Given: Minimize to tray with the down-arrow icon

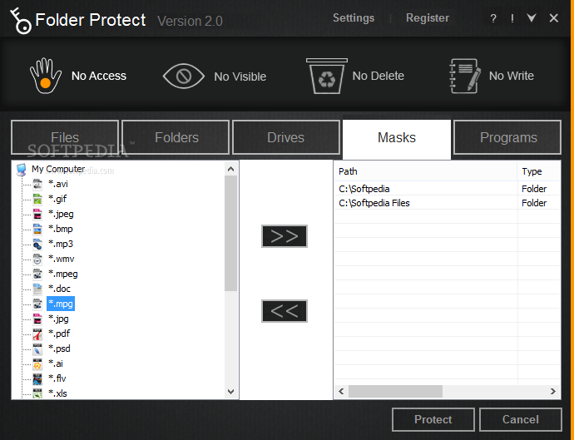Looking at the screenshot, I should [x=532, y=17].
